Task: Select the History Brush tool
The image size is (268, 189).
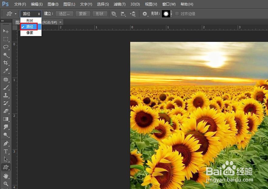Action: coord(6,103)
